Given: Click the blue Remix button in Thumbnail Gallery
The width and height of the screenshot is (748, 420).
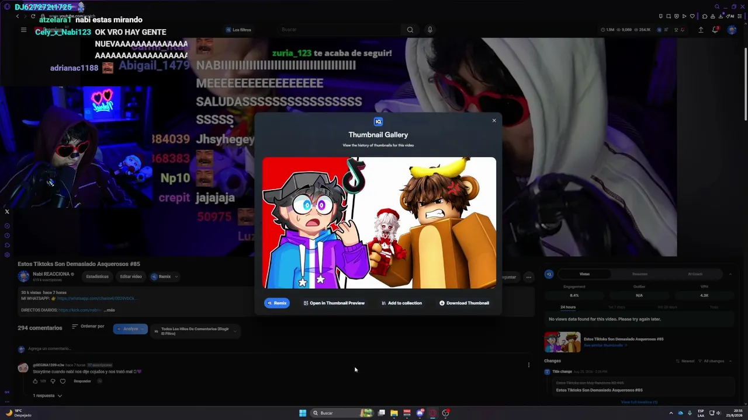Looking at the screenshot, I should coord(277,303).
